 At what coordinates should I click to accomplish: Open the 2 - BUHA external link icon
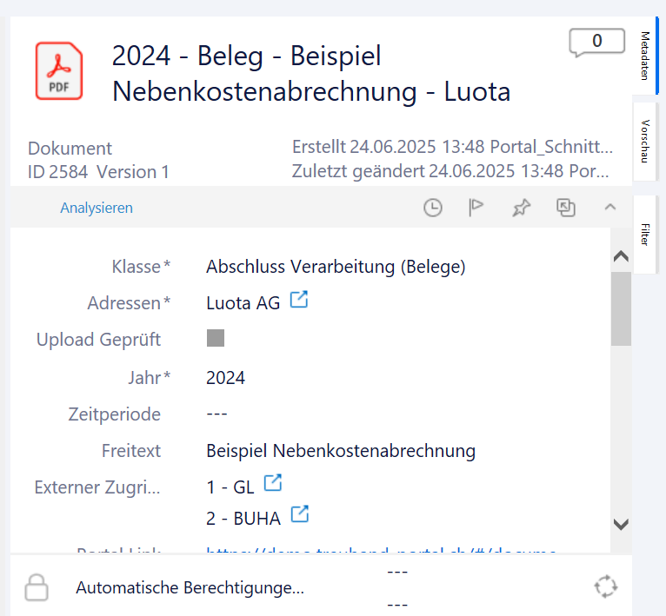[299, 514]
